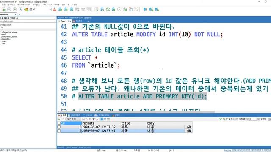The height and width of the screenshot is (152, 271).
Task: Click the clock scheduler toolbar icon
Action: point(119,9)
